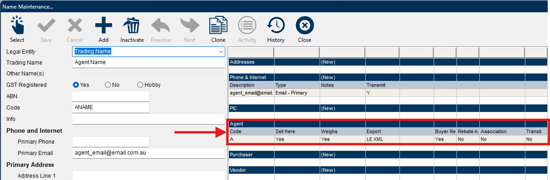Viewport: 550px width, 180px height.
Task: Click the Save checkmark icon
Action: click(46, 25)
